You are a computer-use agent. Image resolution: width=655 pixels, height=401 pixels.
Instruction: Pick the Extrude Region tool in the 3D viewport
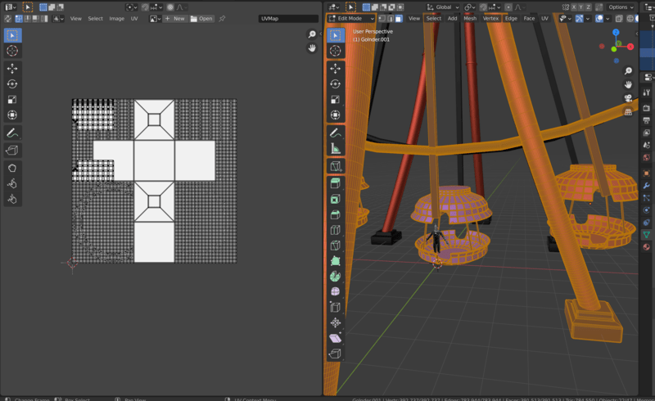click(x=335, y=183)
